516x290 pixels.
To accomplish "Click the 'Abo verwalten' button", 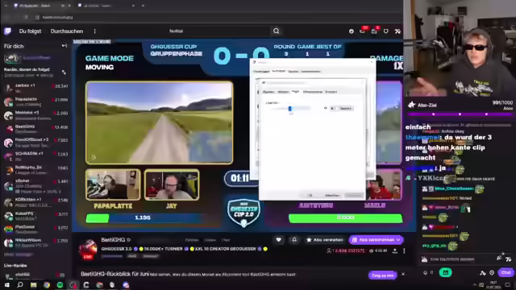I will tap(325, 240).
